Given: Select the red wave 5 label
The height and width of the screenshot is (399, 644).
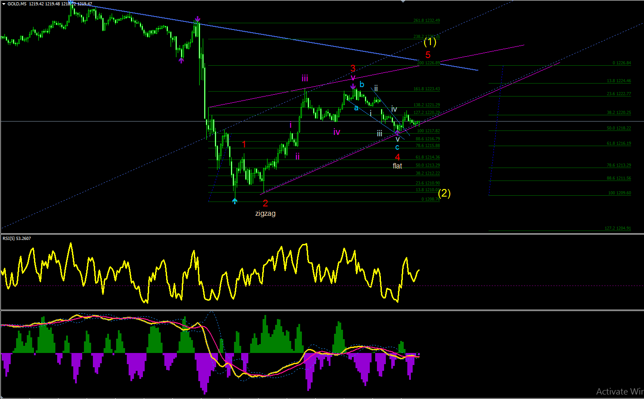Looking at the screenshot, I should click(x=428, y=55).
